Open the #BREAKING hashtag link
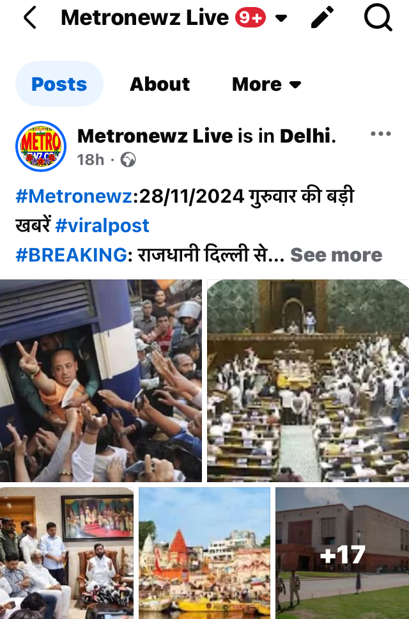Screen dimensions: 409x619 pyautogui.click(x=71, y=255)
